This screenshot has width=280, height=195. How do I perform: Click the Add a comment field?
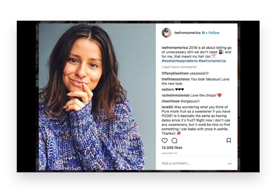194,163
